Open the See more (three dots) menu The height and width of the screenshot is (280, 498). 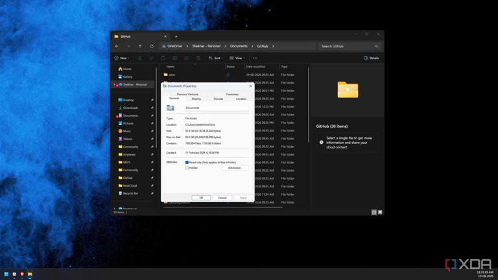coord(255,58)
